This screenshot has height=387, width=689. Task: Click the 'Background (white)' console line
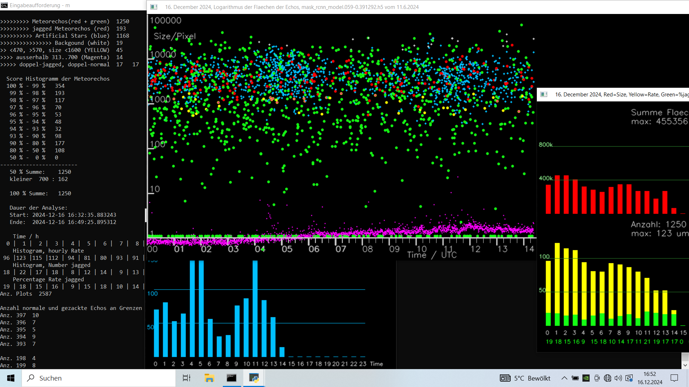61,43
